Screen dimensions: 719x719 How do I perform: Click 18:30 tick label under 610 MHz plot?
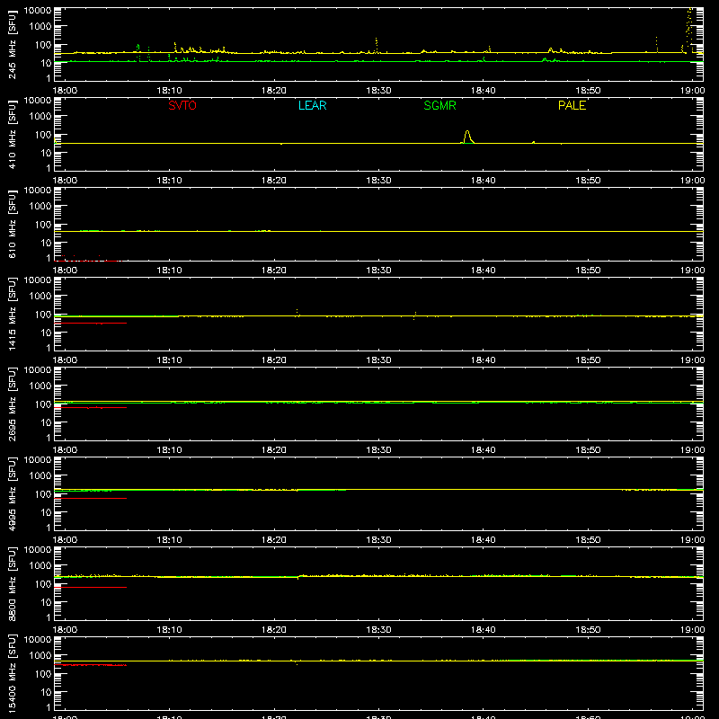coord(378,271)
